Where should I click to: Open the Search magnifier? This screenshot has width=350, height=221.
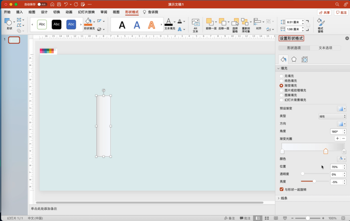337,4
